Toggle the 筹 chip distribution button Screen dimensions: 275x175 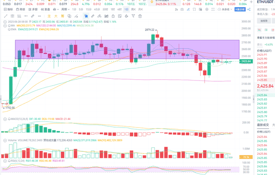[x=63, y=16]
